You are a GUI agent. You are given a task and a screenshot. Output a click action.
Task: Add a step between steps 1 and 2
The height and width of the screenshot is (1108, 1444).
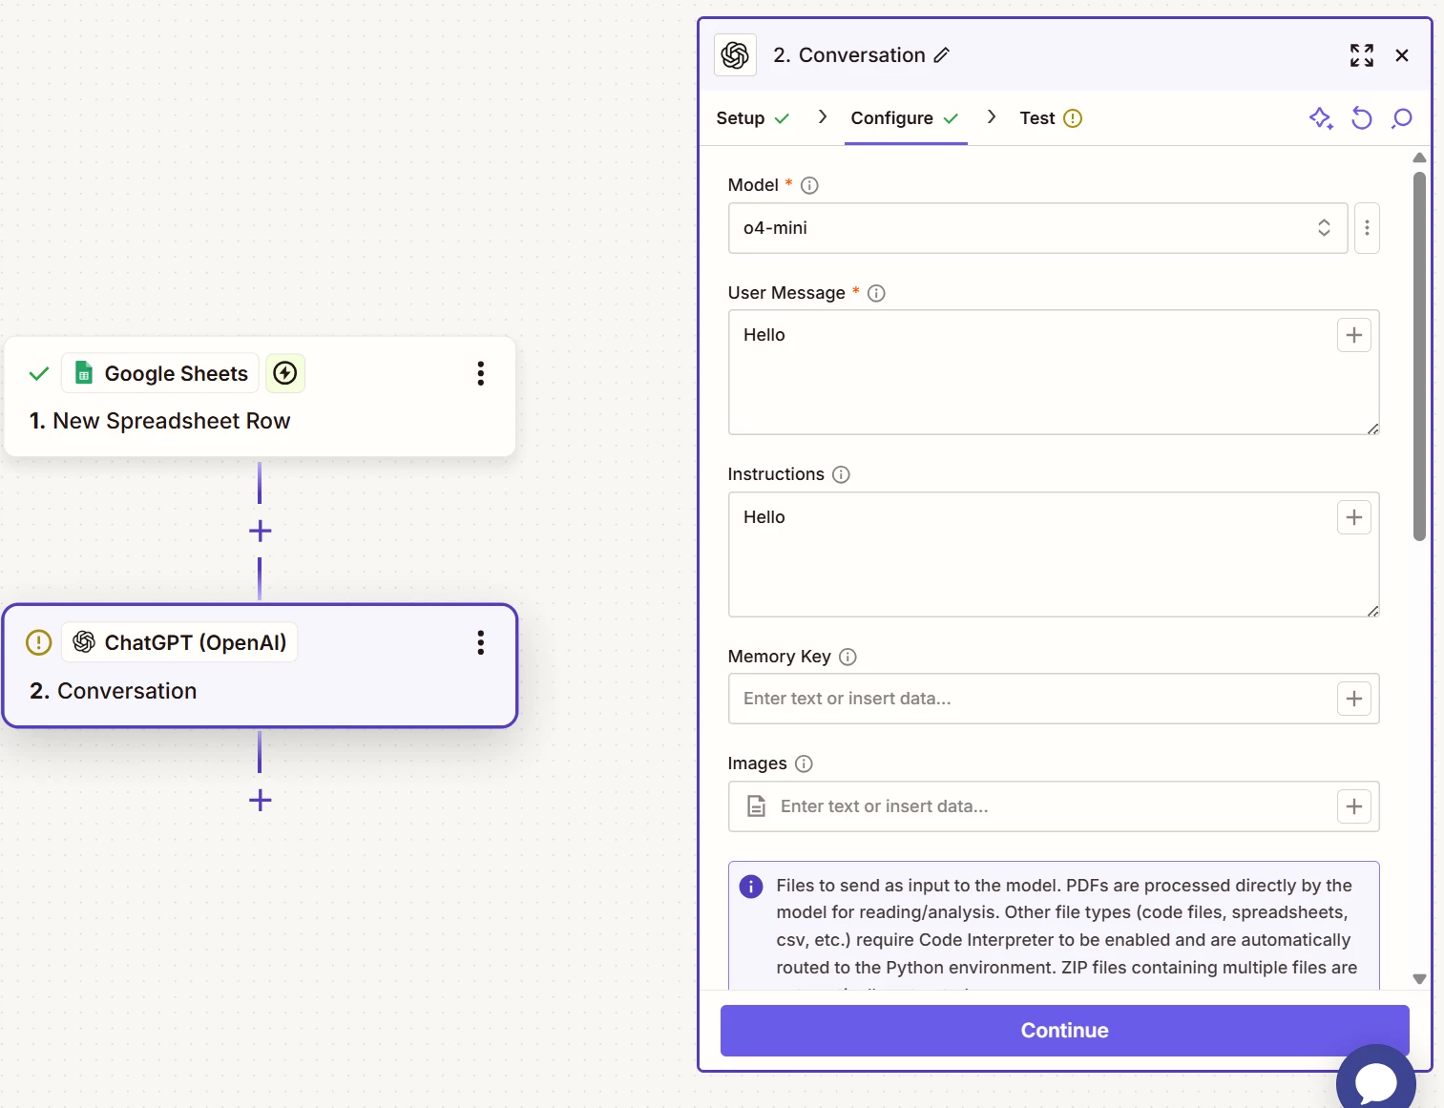pyautogui.click(x=260, y=531)
